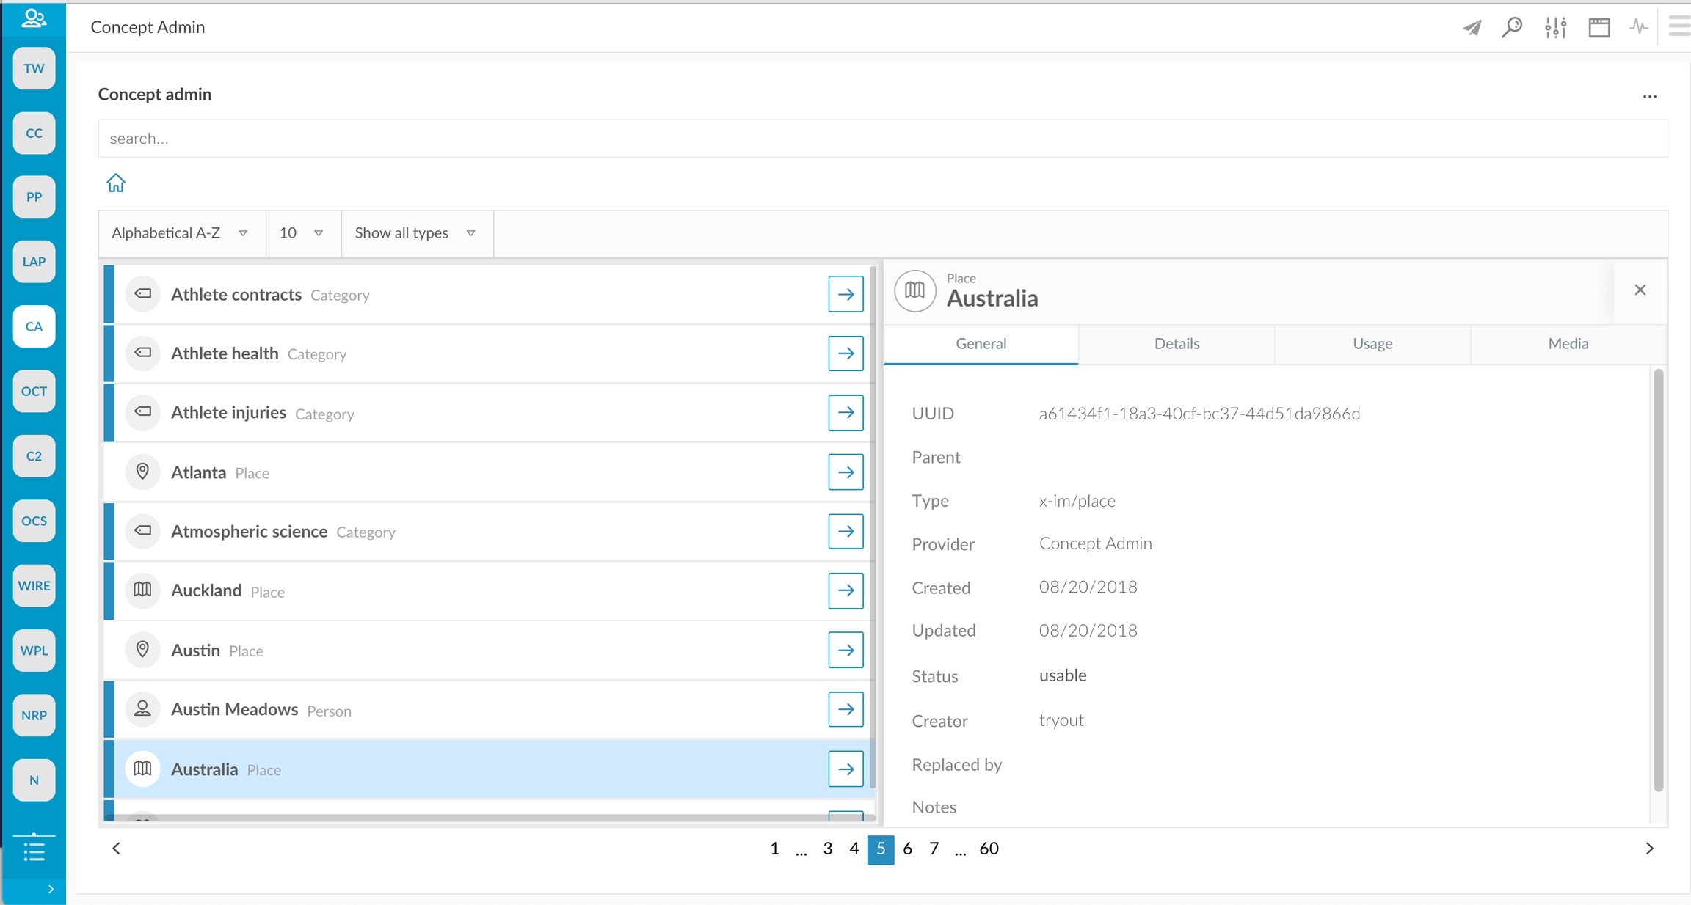Open the Usage tab
Image resolution: width=1691 pixels, height=905 pixels.
click(1372, 344)
